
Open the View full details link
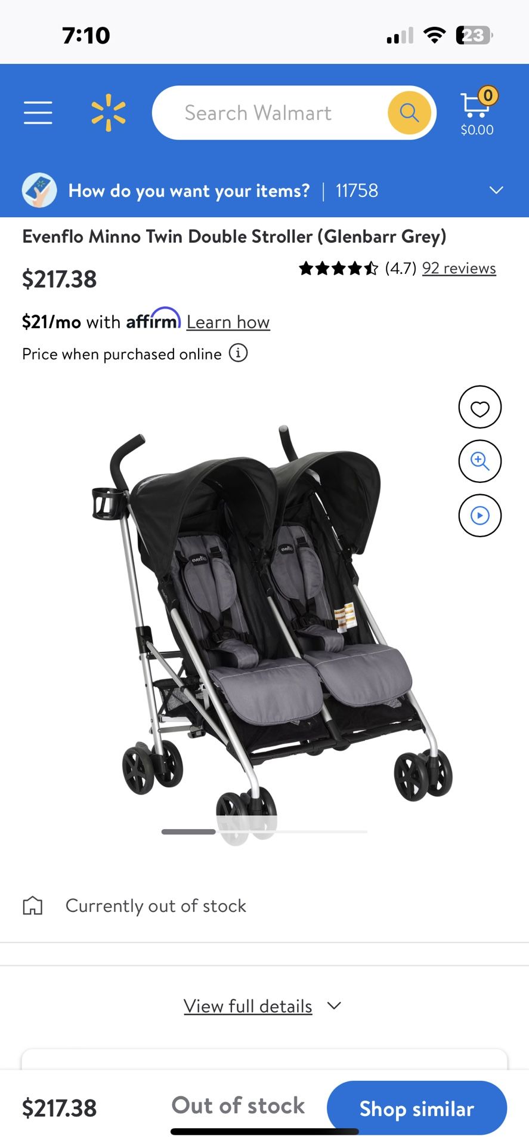coord(248,1006)
